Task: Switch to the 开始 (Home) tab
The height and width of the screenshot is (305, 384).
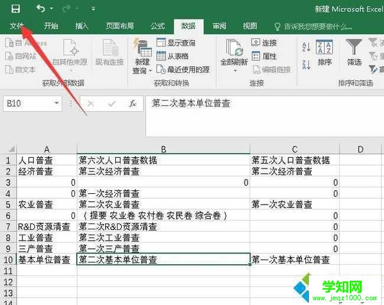Action: point(51,26)
